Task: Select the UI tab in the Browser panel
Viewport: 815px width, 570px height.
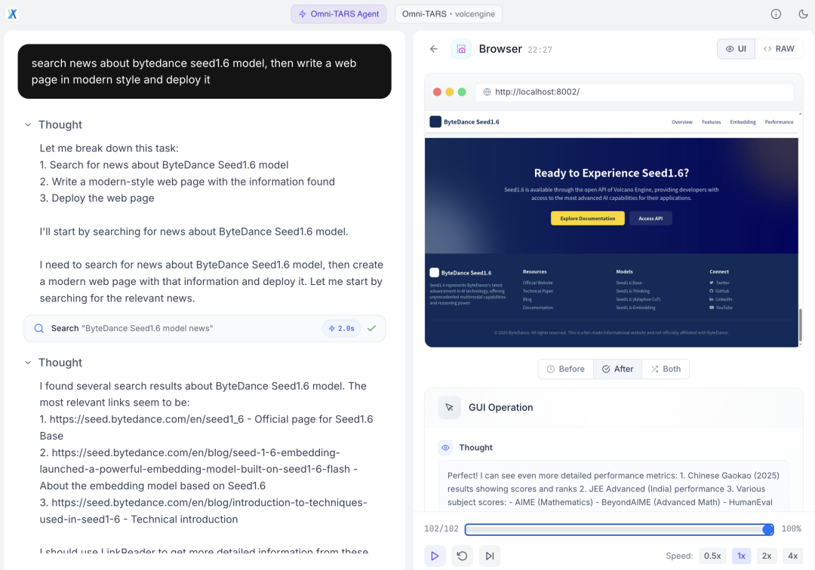Action: tap(735, 48)
